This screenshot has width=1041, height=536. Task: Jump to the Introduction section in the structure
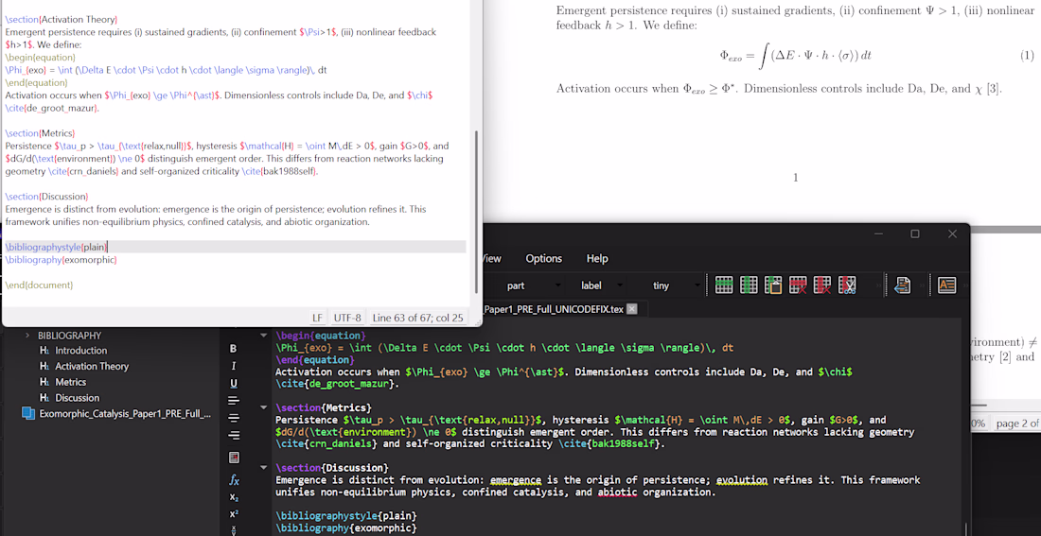pyautogui.click(x=81, y=351)
